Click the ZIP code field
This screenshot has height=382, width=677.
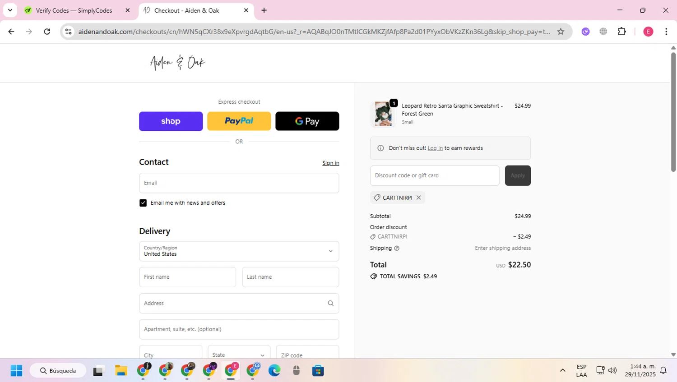pyautogui.click(x=307, y=352)
